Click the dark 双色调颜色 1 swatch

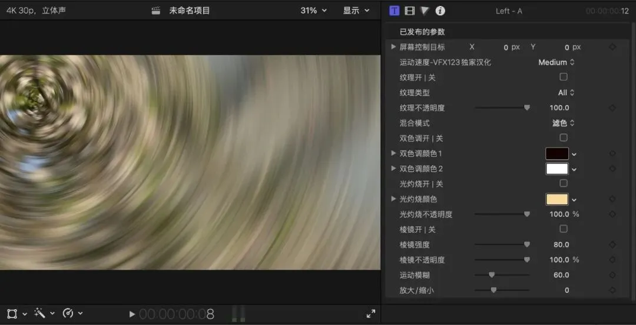point(557,154)
